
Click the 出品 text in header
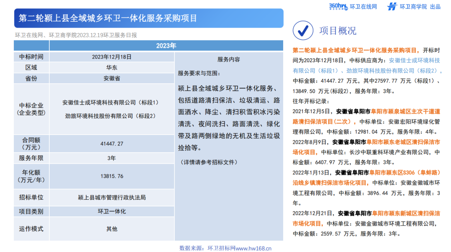point(435,7)
